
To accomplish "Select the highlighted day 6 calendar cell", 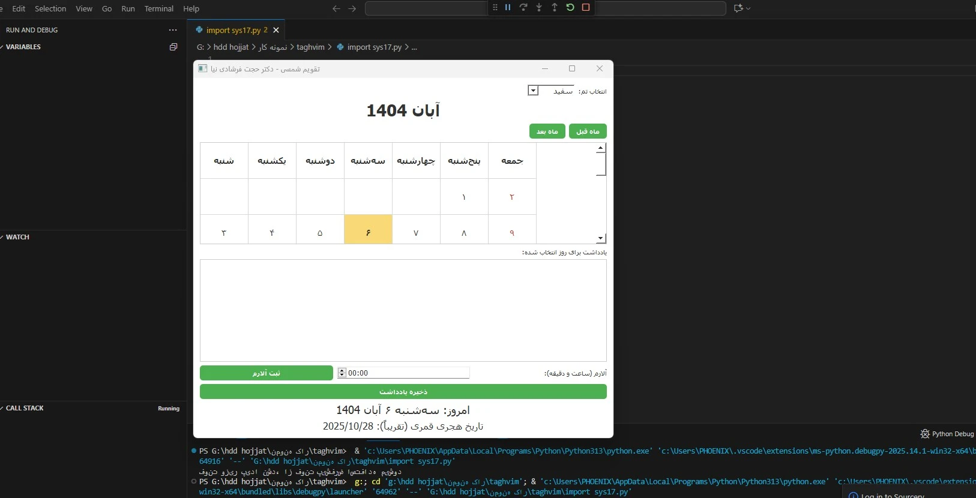I will point(368,232).
